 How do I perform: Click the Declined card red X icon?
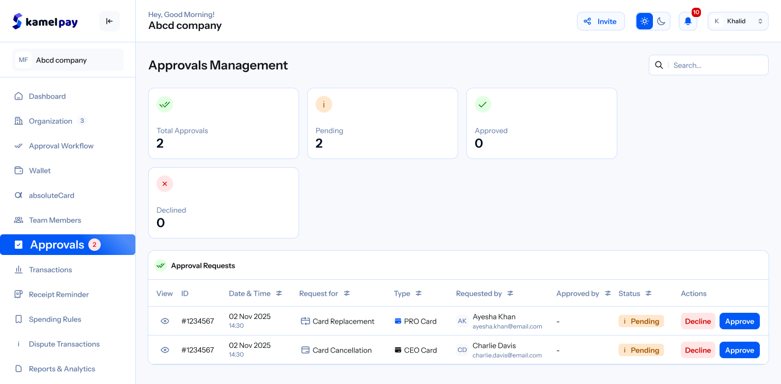point(165,184)
